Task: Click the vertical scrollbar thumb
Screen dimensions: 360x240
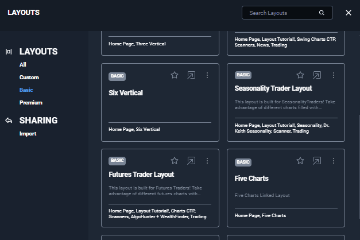Action: point(359,167)
